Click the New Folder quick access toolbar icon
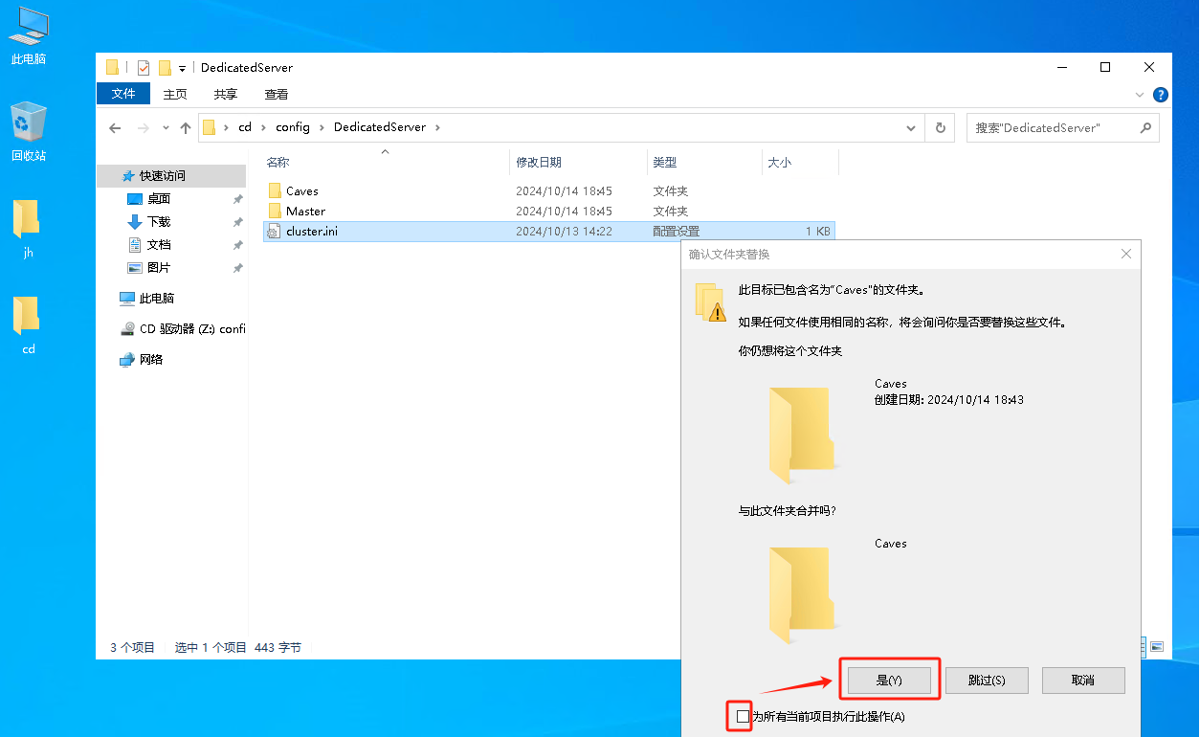Image resolution: width=1200 pixels, height=737 pixels. 165,68
